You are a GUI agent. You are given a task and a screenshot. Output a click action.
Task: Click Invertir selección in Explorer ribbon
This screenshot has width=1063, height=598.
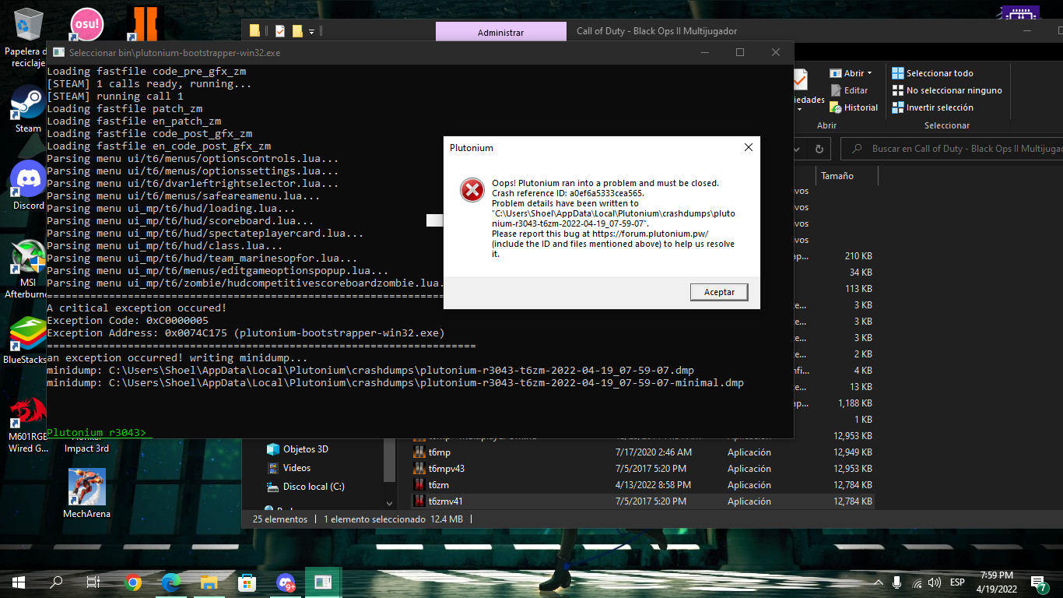pos(932,107)
